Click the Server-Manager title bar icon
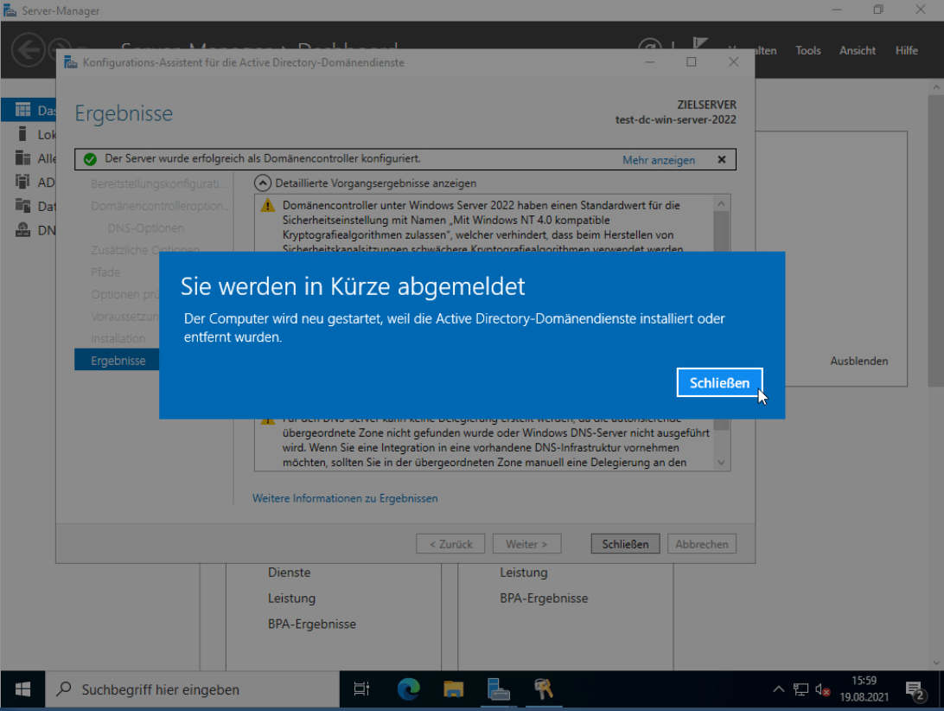Viewport: 944px width, 711px height. [10, 10]
